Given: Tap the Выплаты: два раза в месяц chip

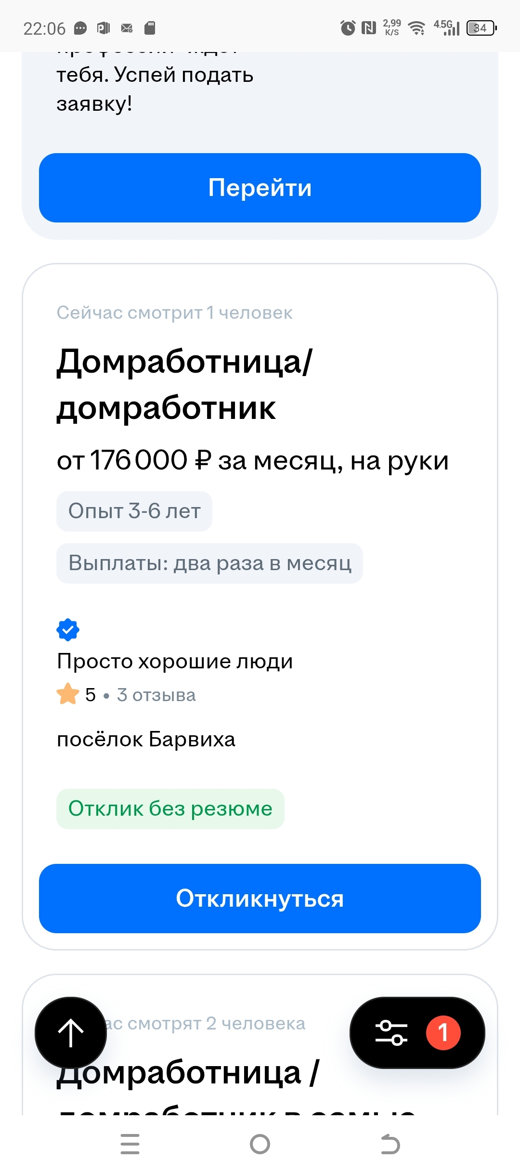Looking at the screenshot, I should [x=209, y=563].
